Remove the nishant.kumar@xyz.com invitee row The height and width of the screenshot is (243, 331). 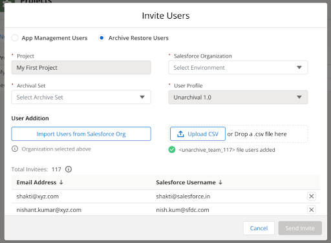coord(312,209)
